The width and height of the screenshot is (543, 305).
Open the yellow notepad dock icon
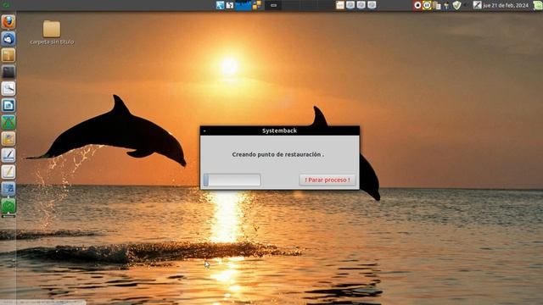[8, 172]
